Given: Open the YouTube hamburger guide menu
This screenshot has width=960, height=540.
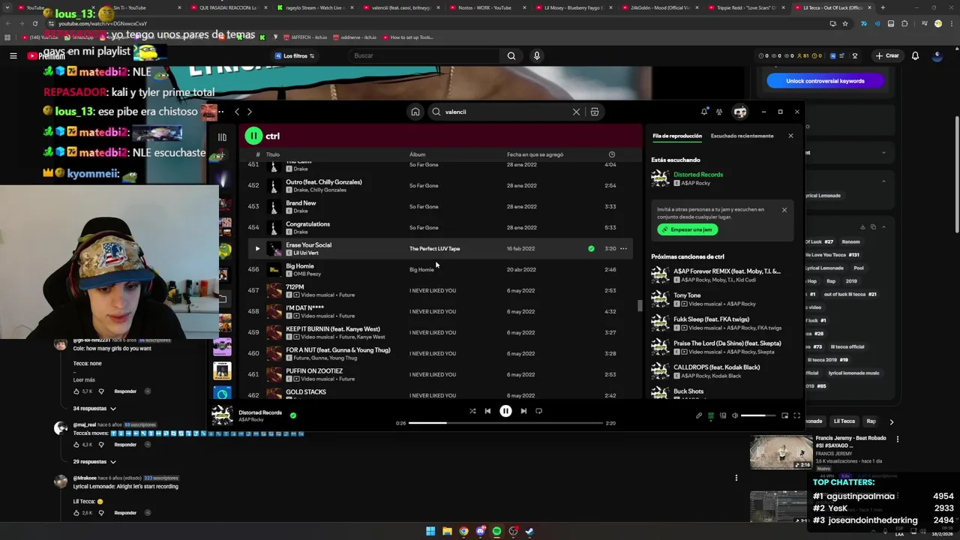Looking at the screenshot, I should coord(13,55).
